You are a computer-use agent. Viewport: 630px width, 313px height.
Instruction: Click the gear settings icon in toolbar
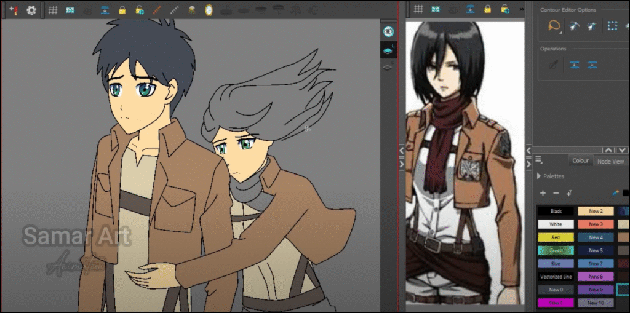[31, 10]
